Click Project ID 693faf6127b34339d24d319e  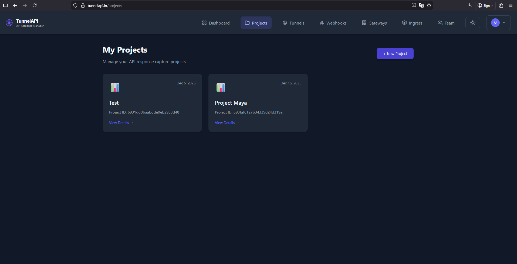pyautogui.click(x=249, y=112)
